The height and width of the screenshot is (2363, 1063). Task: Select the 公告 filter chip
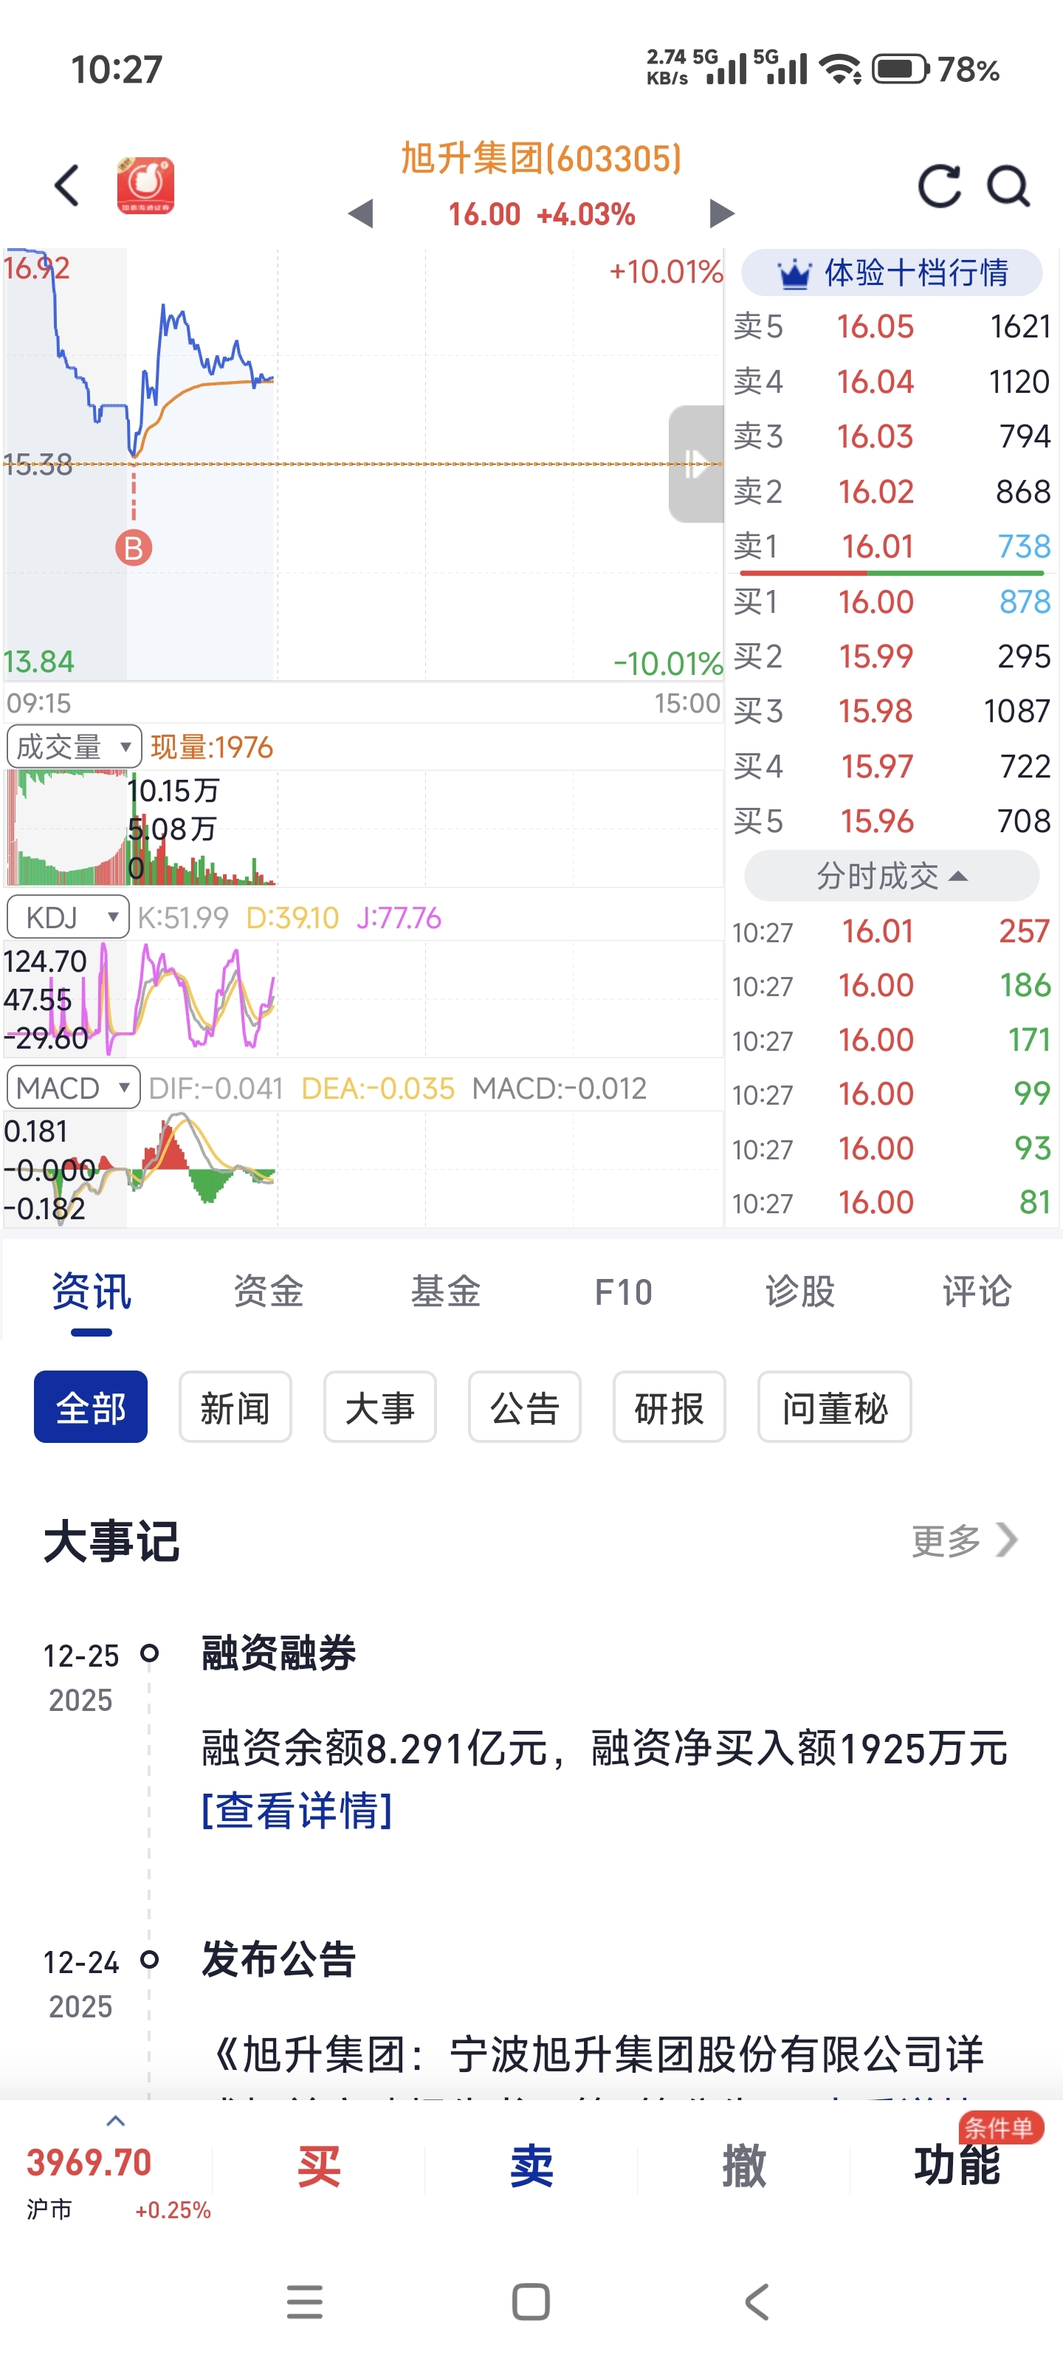[525, 1407]
